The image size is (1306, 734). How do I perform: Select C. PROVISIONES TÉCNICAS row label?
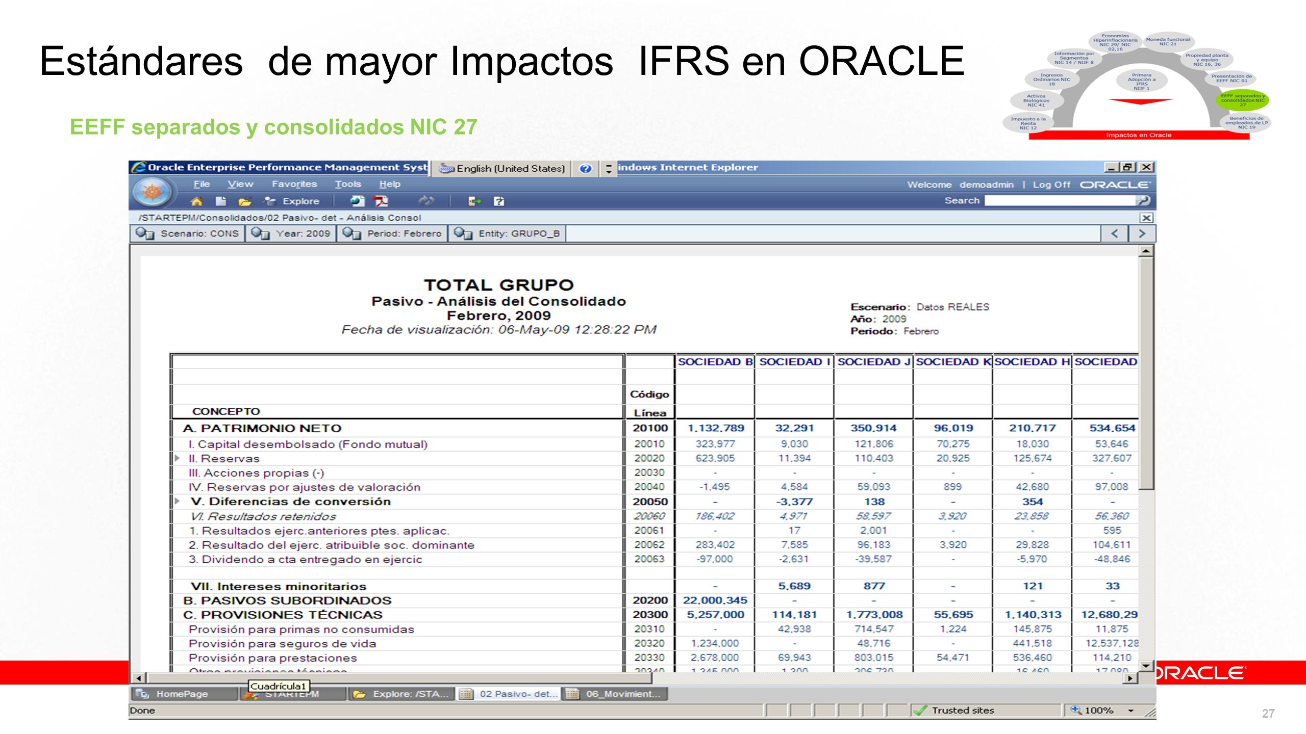pyautogui.click(x=283, y=615)
